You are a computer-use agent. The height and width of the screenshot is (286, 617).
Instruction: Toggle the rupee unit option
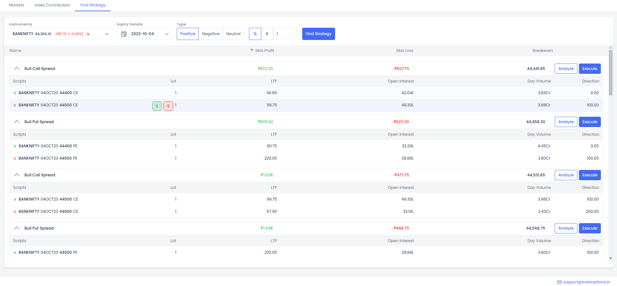pos(267,34)
